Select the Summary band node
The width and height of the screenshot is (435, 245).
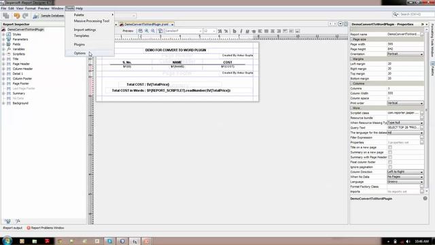tap(18, 93)
